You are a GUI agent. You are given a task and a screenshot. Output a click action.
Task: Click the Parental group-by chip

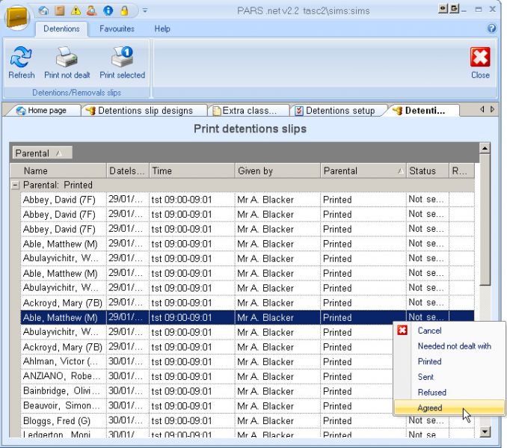pyautogui.click(x=42, y=153)
